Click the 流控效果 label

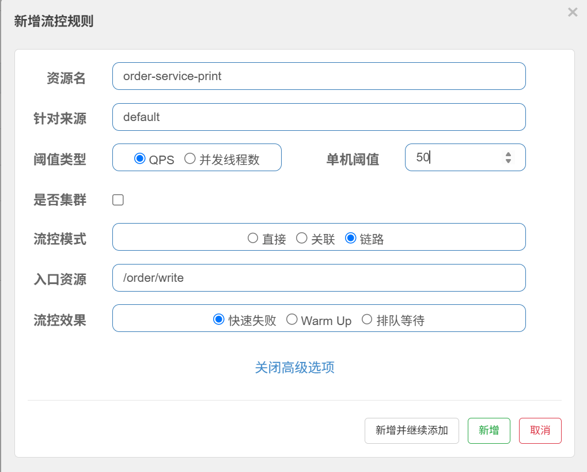tap(60, 320)
